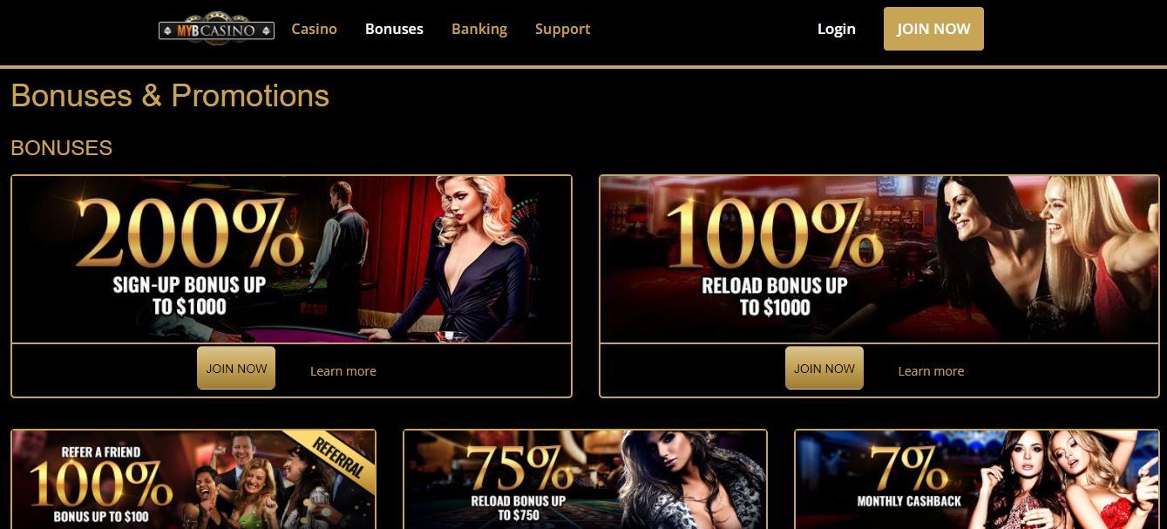The height and width of the screenshot is (529, 1167).
Task: Click the Login link
Action: click(837, 29)
